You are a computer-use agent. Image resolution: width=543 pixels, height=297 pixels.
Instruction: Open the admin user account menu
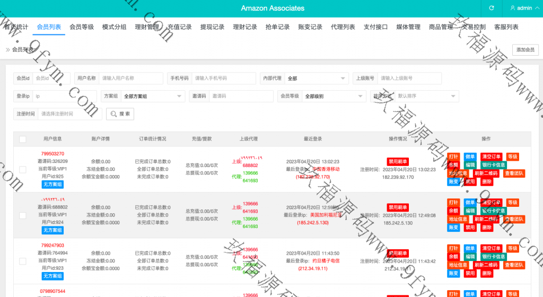point(521,8)
